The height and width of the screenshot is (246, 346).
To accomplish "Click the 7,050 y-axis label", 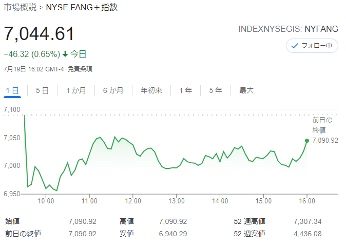I will (x=12, y=138).
